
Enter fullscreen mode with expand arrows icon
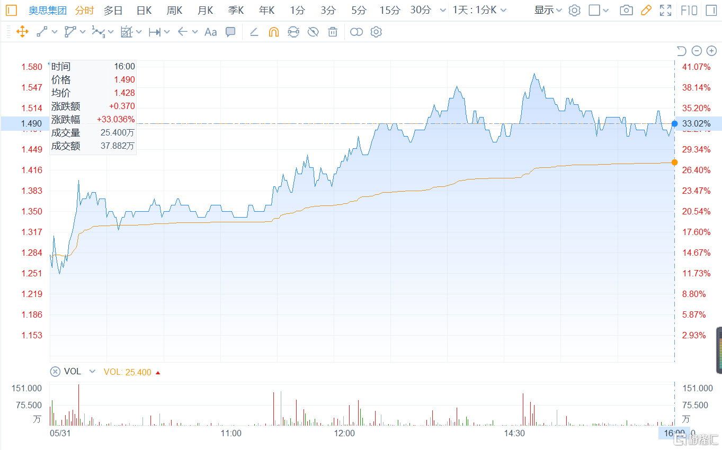coord(665,10)
